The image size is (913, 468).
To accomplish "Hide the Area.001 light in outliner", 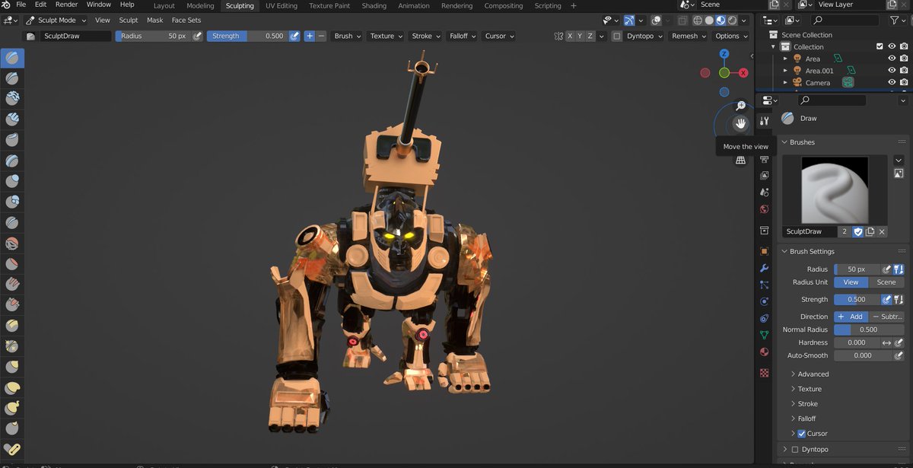I will point(892,71).
